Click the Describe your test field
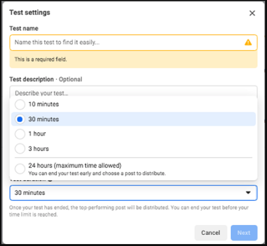The width and height of the screenshot is (267, 246). click(133, 91)
